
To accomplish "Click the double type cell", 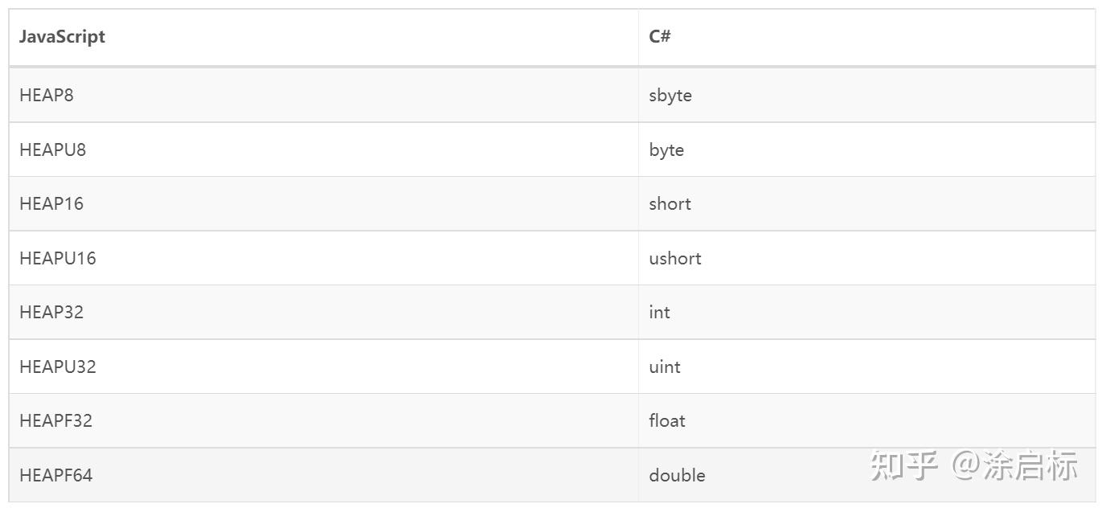I will [x=677, y=475].
